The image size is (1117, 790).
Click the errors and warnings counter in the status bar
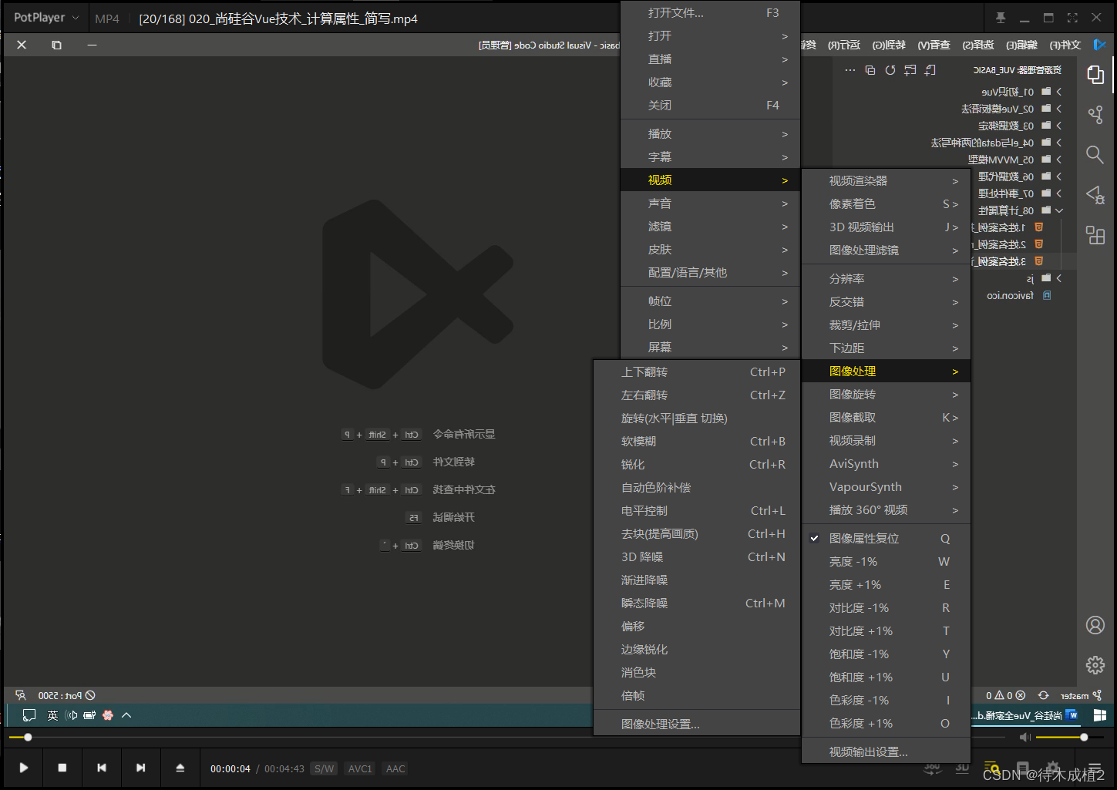[1006, 695]
